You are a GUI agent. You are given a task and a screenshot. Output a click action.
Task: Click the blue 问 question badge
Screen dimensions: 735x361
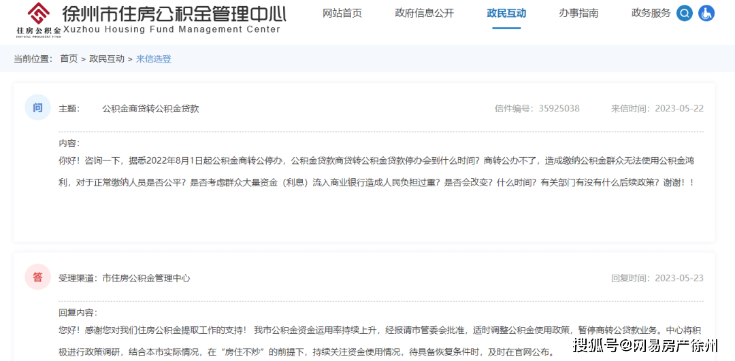37,107
